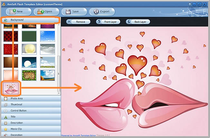Image resolution: width=210 pixels, height=138 pixels.
Task: Click the help question mark icon
Action: tap(190, 4)
